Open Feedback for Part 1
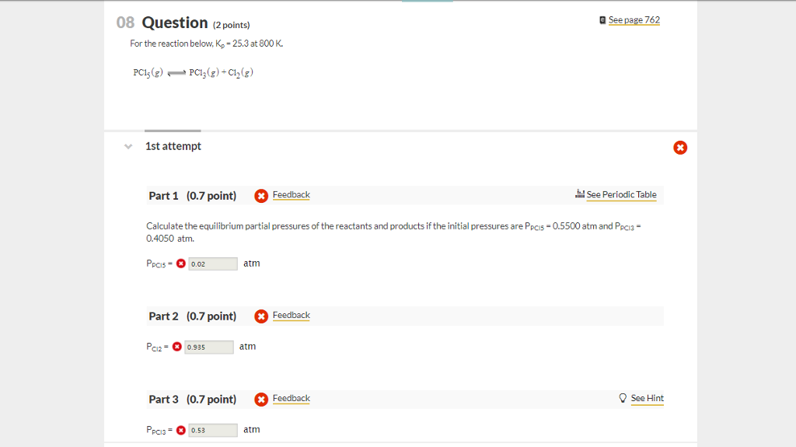 coord(291,194)
